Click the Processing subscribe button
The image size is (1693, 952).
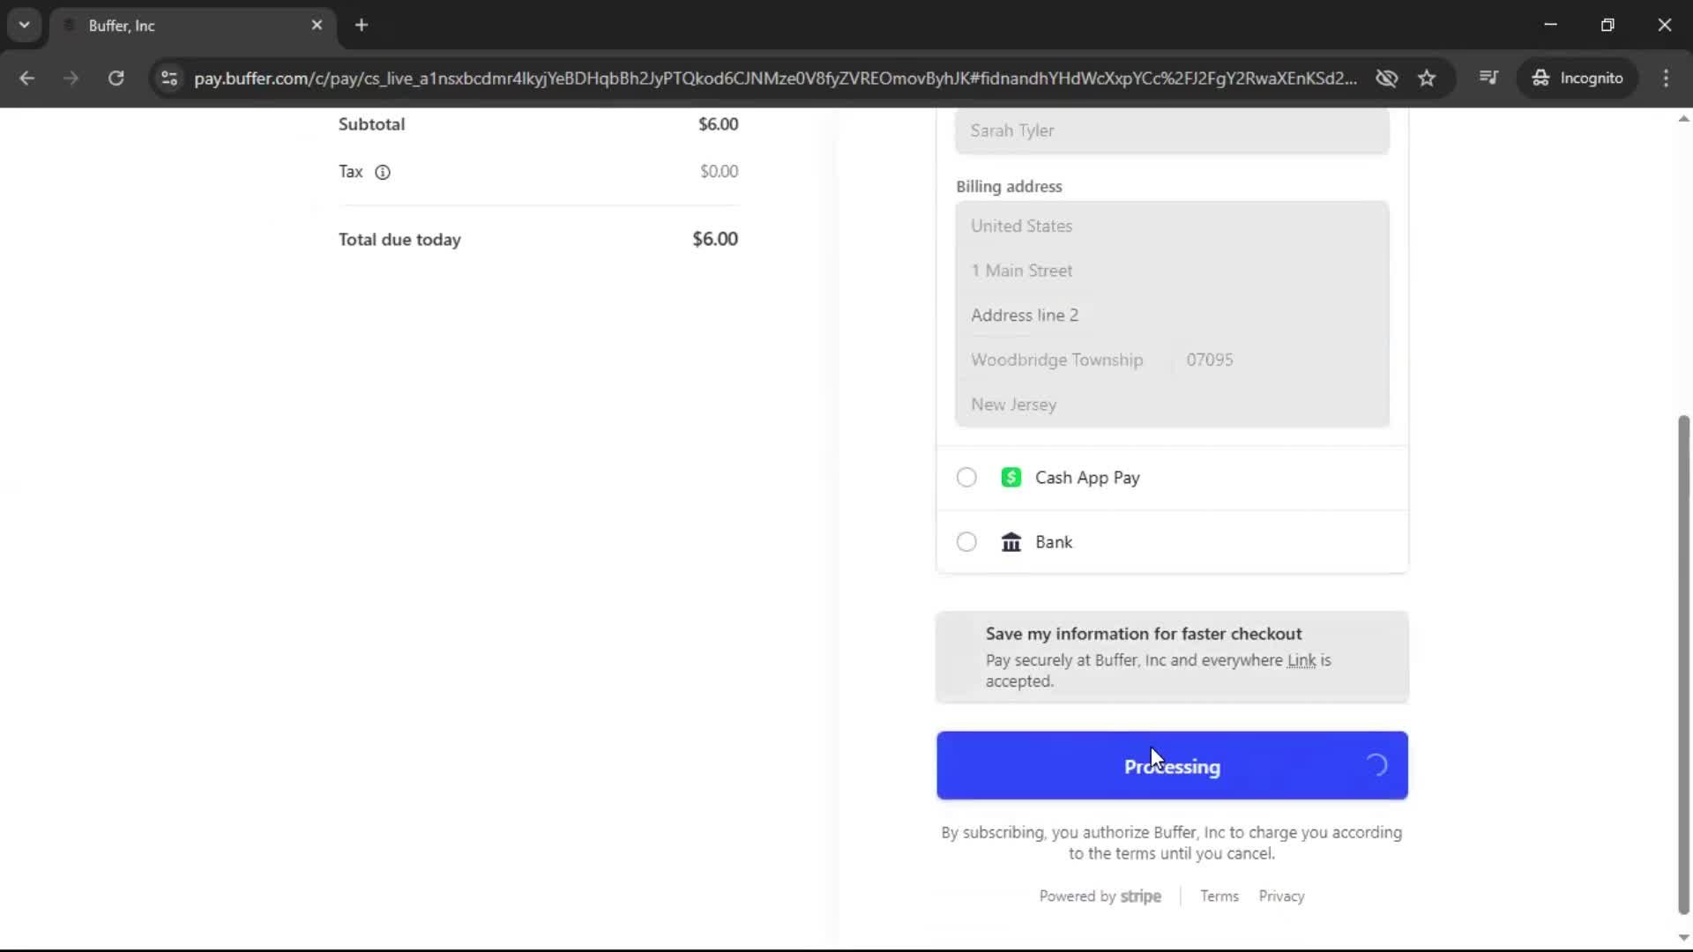(x=1171, y=766)
